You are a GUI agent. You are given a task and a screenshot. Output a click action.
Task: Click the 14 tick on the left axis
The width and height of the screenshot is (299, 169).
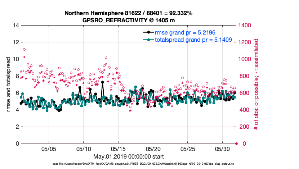(15, 26)
